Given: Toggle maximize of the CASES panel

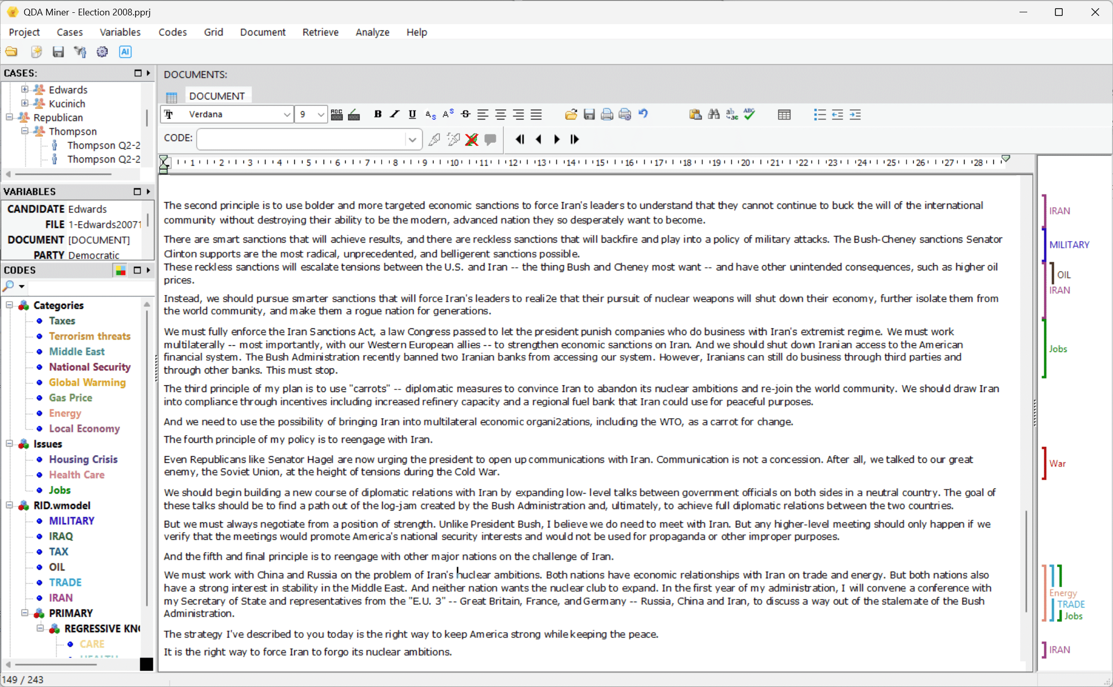Looking at the screenshot, I should click(138, 73).
